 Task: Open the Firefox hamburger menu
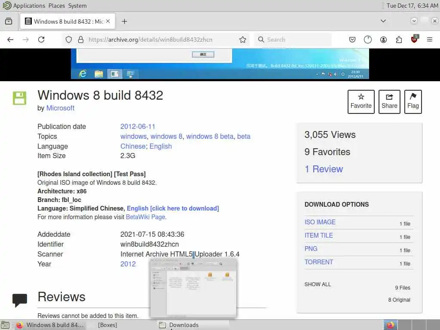point(430,40)
